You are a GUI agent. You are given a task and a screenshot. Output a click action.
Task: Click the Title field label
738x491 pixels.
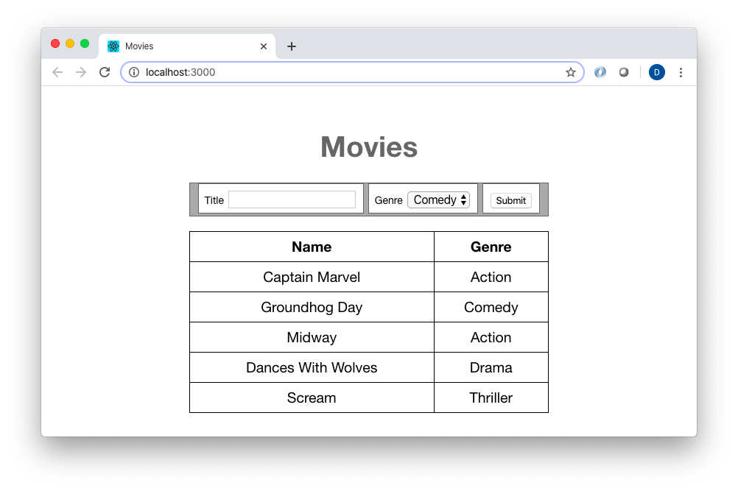click(x=214, y=200)
